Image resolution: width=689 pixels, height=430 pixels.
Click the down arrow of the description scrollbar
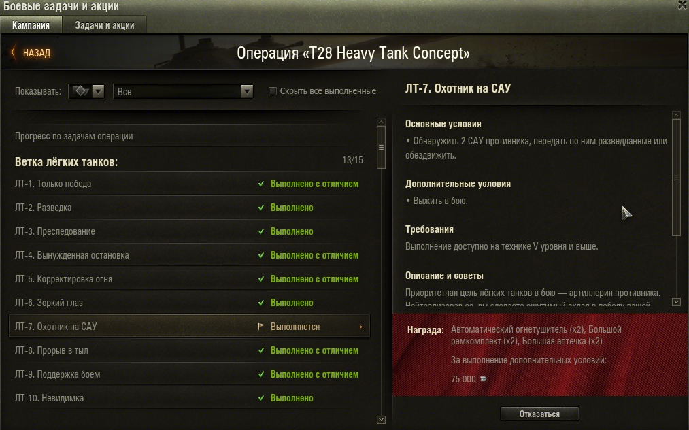point(676,302)
